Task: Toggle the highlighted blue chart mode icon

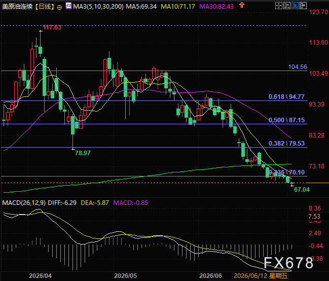Action: click(295, 6)
